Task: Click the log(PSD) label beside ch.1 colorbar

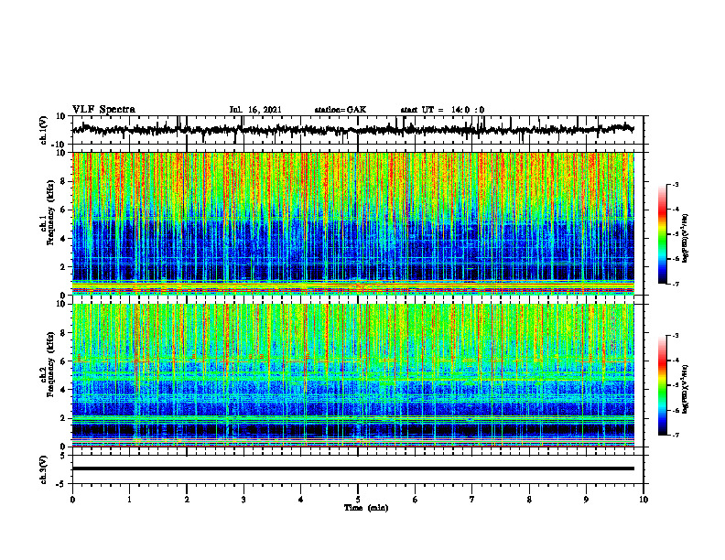Action: click(686, 239)
